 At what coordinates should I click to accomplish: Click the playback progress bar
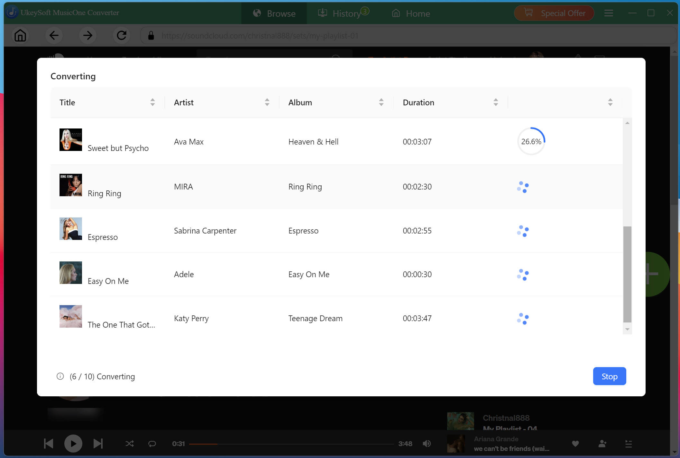(x=291, y=444)
